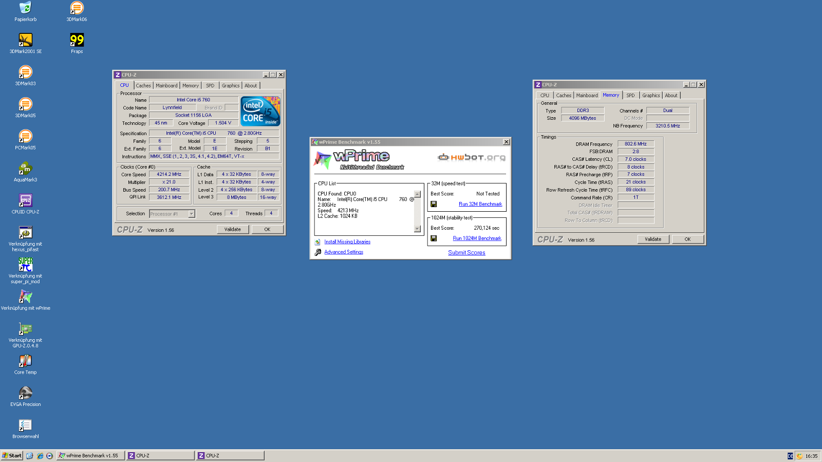Click the CPU List scrollbar down arrow
822x462 pixels.
click(x=417, y=229)
